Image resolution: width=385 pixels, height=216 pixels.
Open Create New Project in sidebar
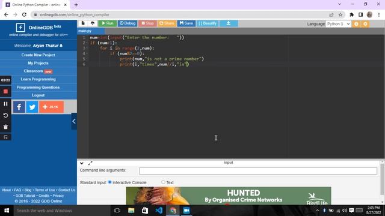pos(38,55)
